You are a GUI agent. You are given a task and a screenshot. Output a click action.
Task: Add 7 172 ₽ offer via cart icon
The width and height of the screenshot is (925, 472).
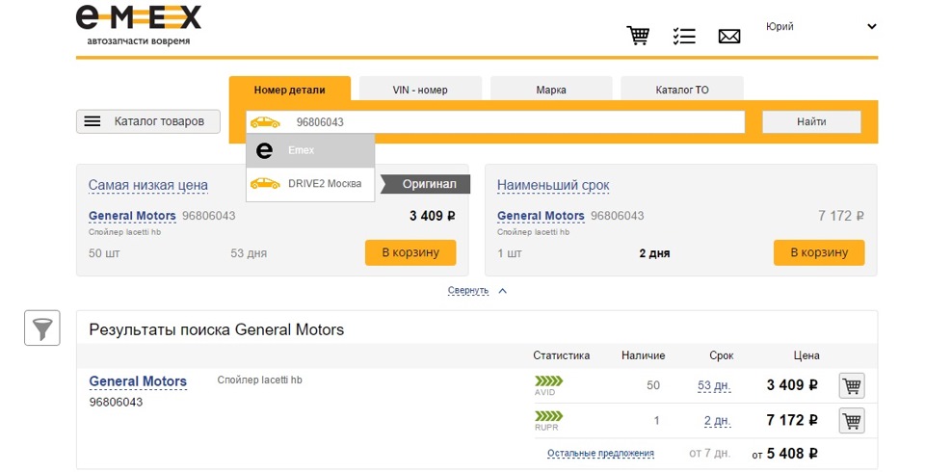pyautogui.click(x=852, y=421)
